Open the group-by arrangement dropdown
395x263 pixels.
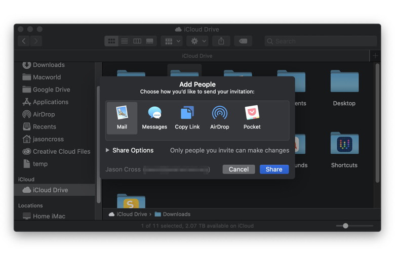pyautogui.click(x=172, y=41)
